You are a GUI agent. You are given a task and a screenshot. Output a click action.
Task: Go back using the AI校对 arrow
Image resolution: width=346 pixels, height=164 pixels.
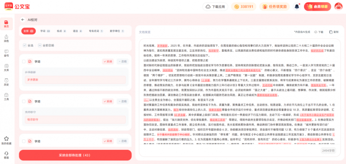click(23, 19)
